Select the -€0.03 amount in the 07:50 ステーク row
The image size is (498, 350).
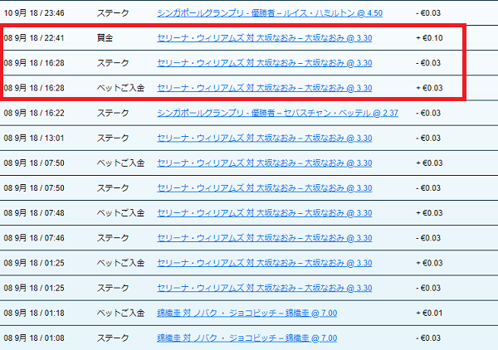(x=428, y=187)
